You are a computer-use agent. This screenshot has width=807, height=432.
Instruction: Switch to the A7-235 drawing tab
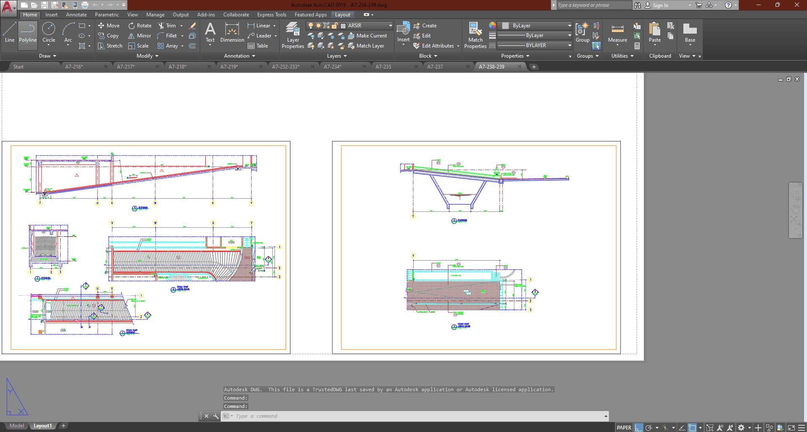(383, 67)
